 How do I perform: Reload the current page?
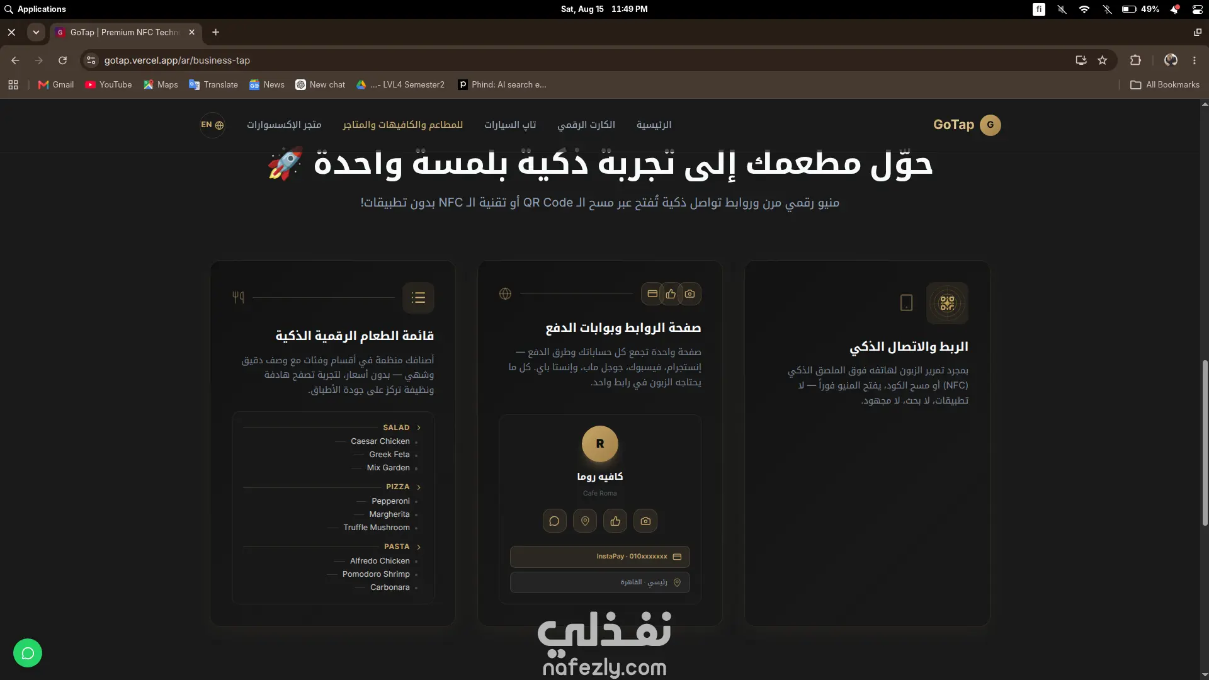pos(62,60)
